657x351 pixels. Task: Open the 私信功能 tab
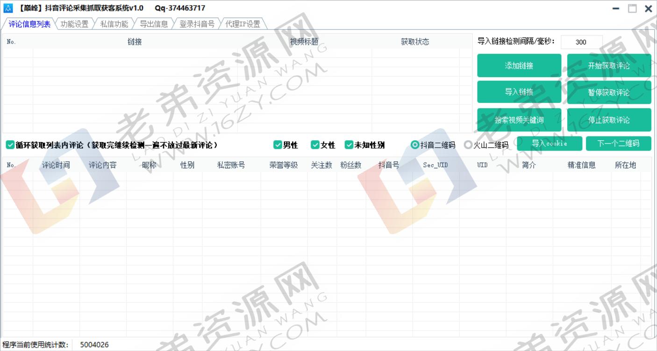click(113, 24)
